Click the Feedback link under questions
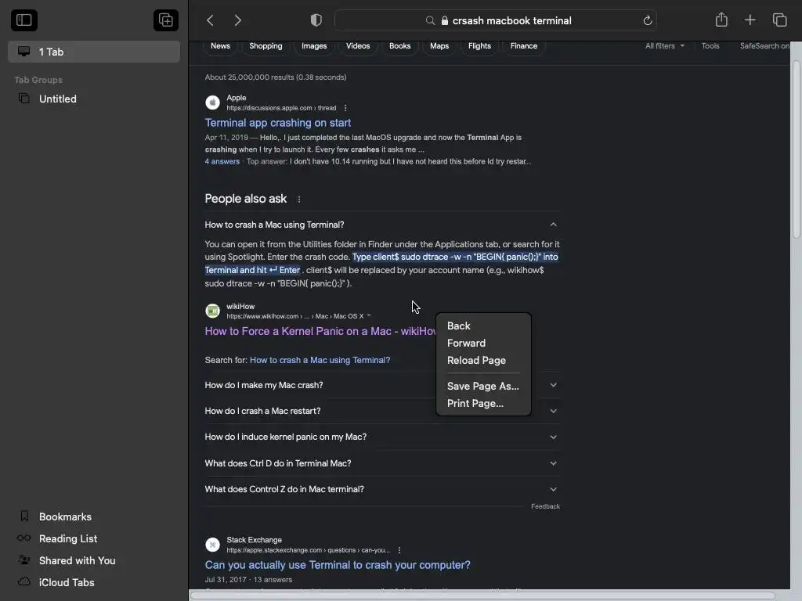The image size is (802, 601). tap(545, 506)
